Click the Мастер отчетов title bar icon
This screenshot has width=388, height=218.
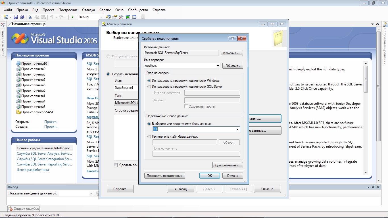[104, 24]
